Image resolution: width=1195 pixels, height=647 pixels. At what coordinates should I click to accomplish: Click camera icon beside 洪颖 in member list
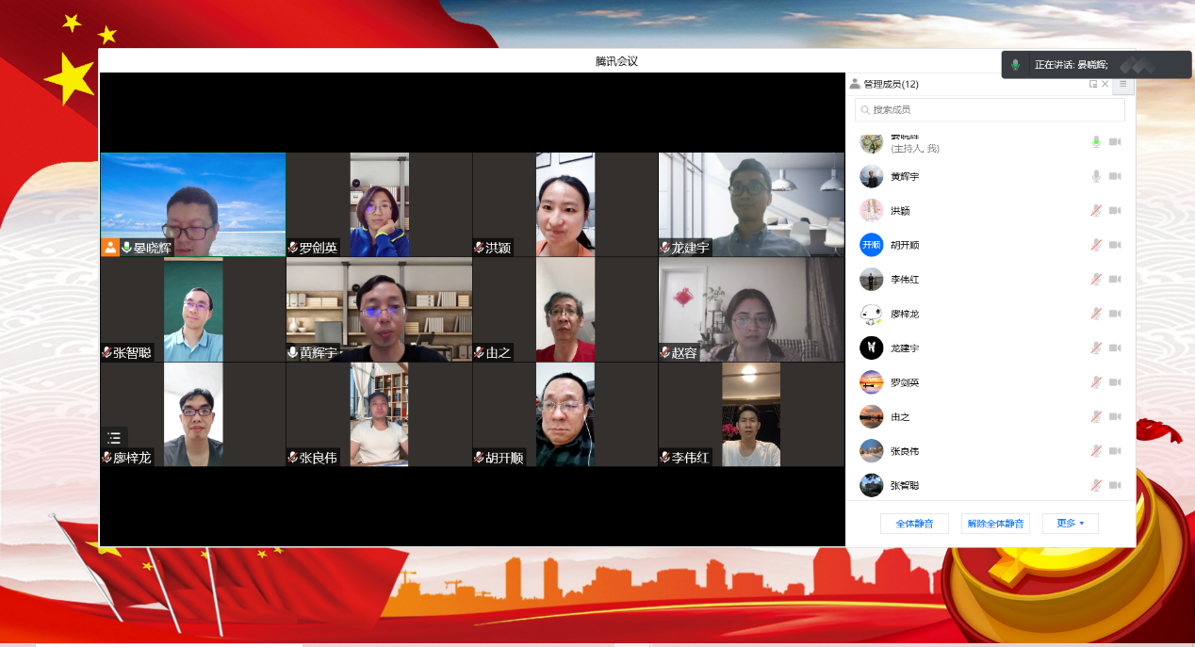pos(1115,211)
